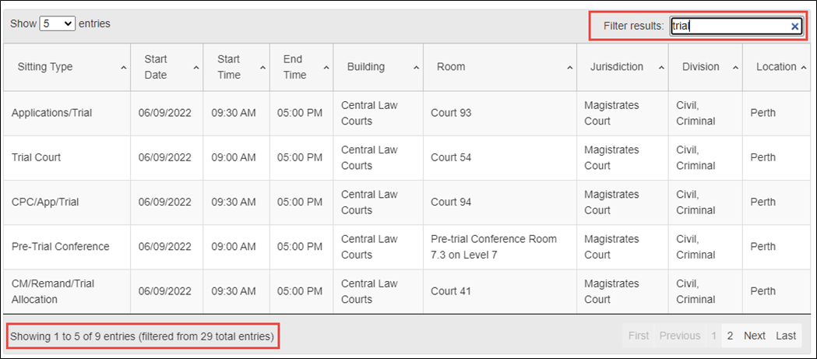Sort by Room column arrow
This screenshot has width=817, height=359.
pos(570,68)
